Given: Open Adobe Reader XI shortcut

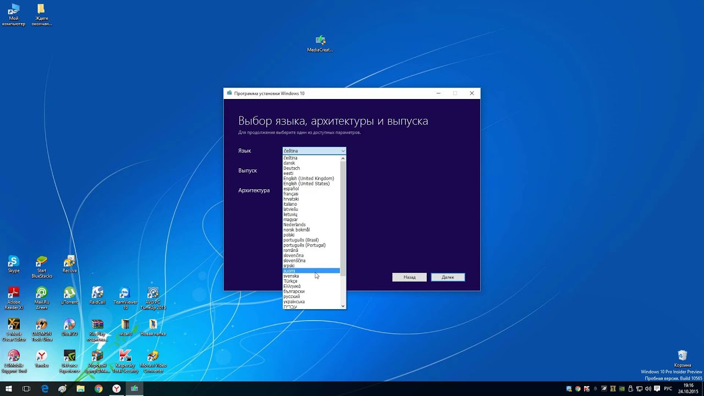Looking at the screenshot, I should tap(14, 298).
